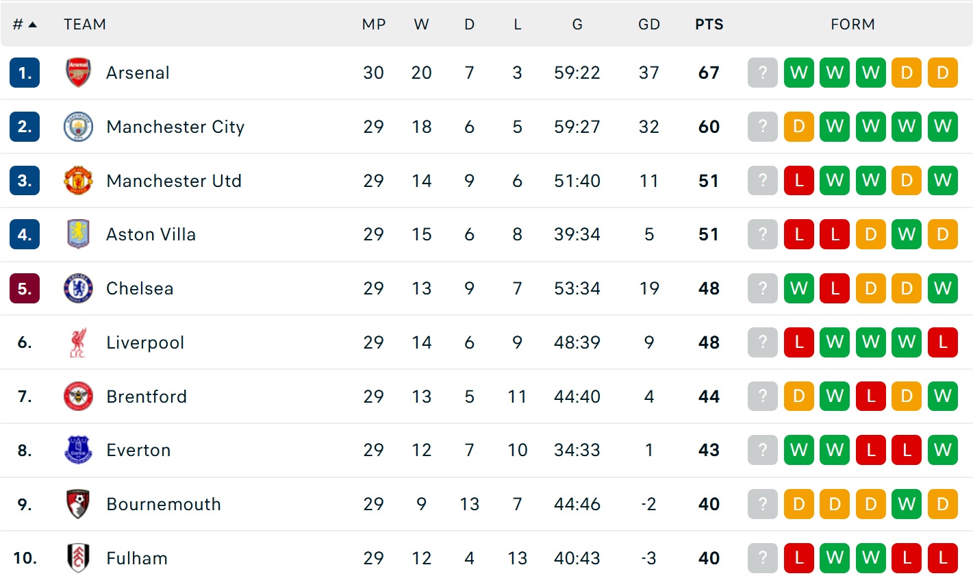Click the Bournemouth club crest
Viewport: 973px width, 578px height.
tap(78, 504)
